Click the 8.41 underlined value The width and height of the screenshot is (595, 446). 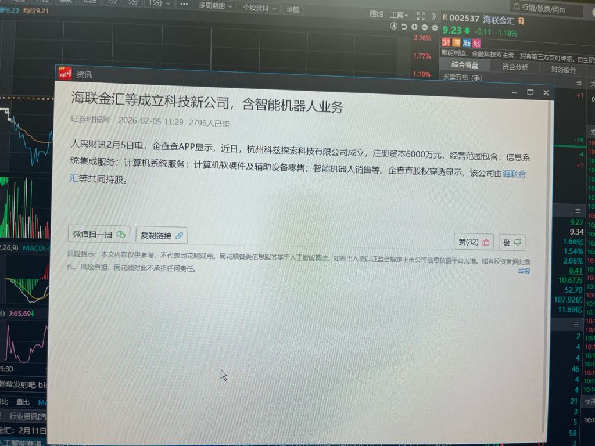click(x=576, y=271)
